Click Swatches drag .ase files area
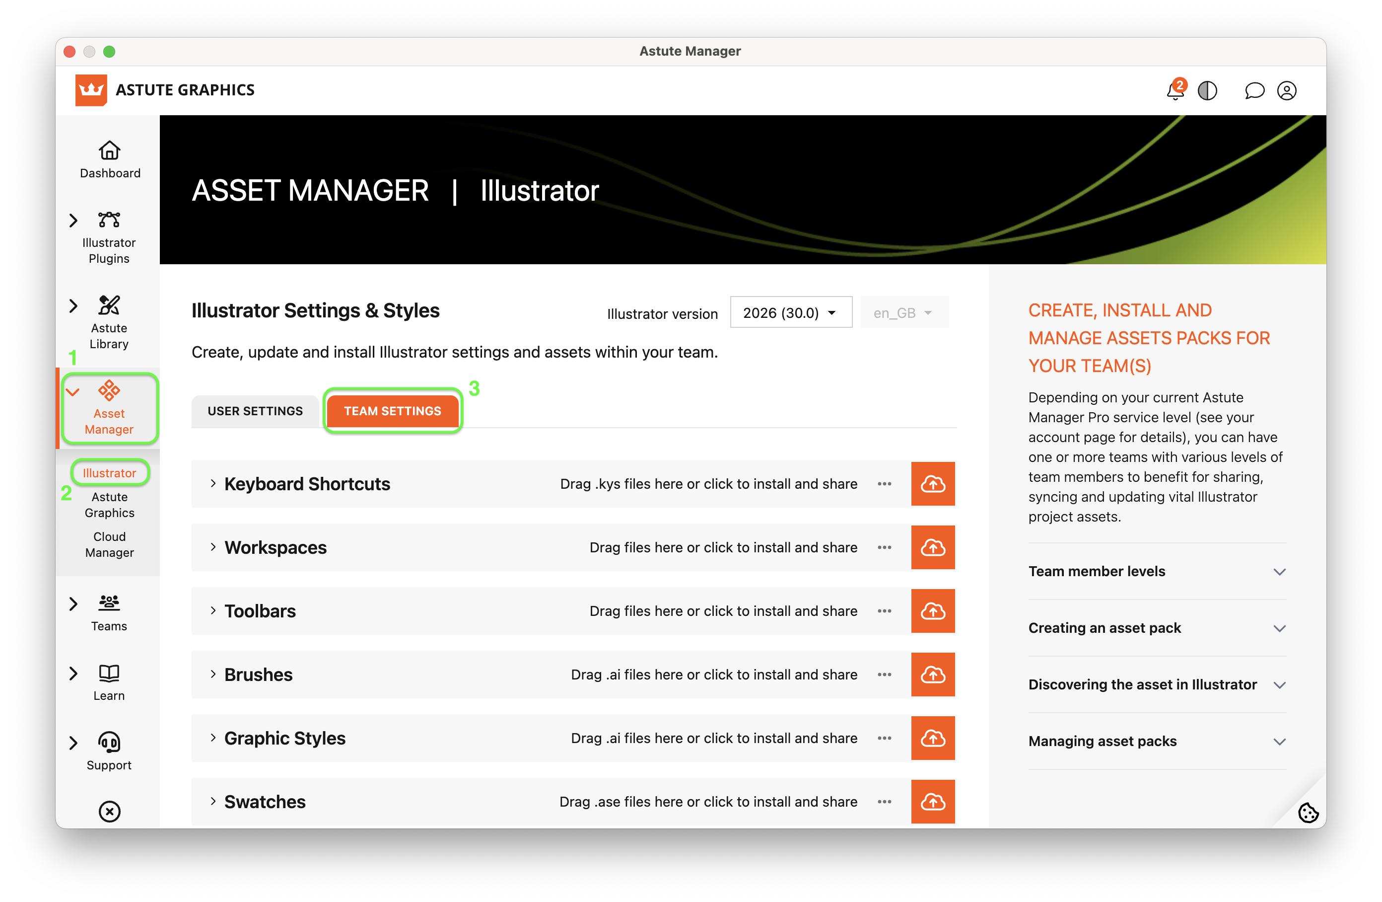This screenshot has width=1382, height=902. pyautogui.click(x=708, y=802)
